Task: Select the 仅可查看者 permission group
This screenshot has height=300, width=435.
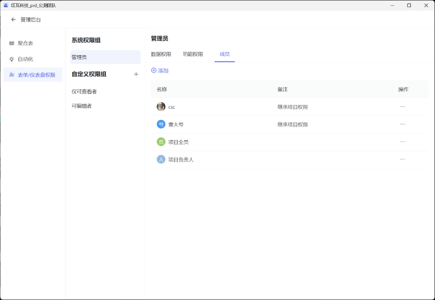Action: [x=84, y=91]
